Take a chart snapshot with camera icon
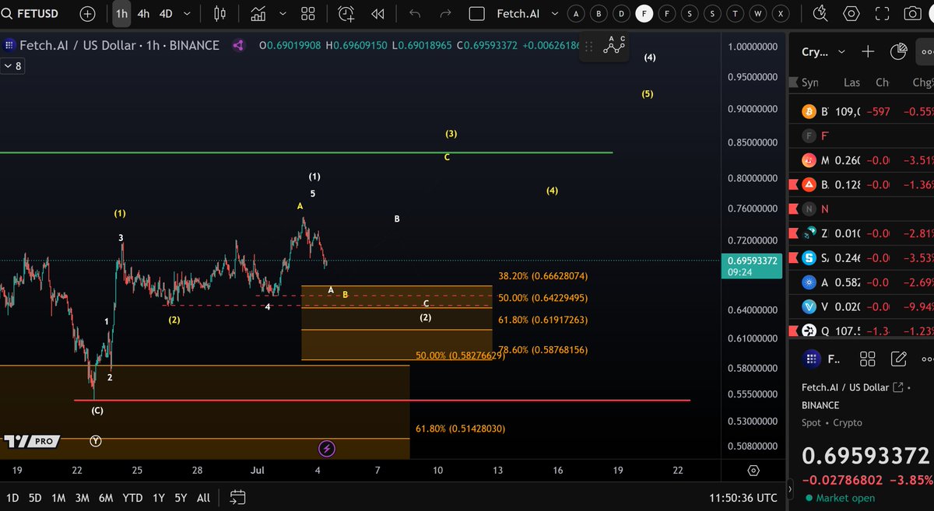The width and height of the screenshot is (934, 511). tap(913, 13)
